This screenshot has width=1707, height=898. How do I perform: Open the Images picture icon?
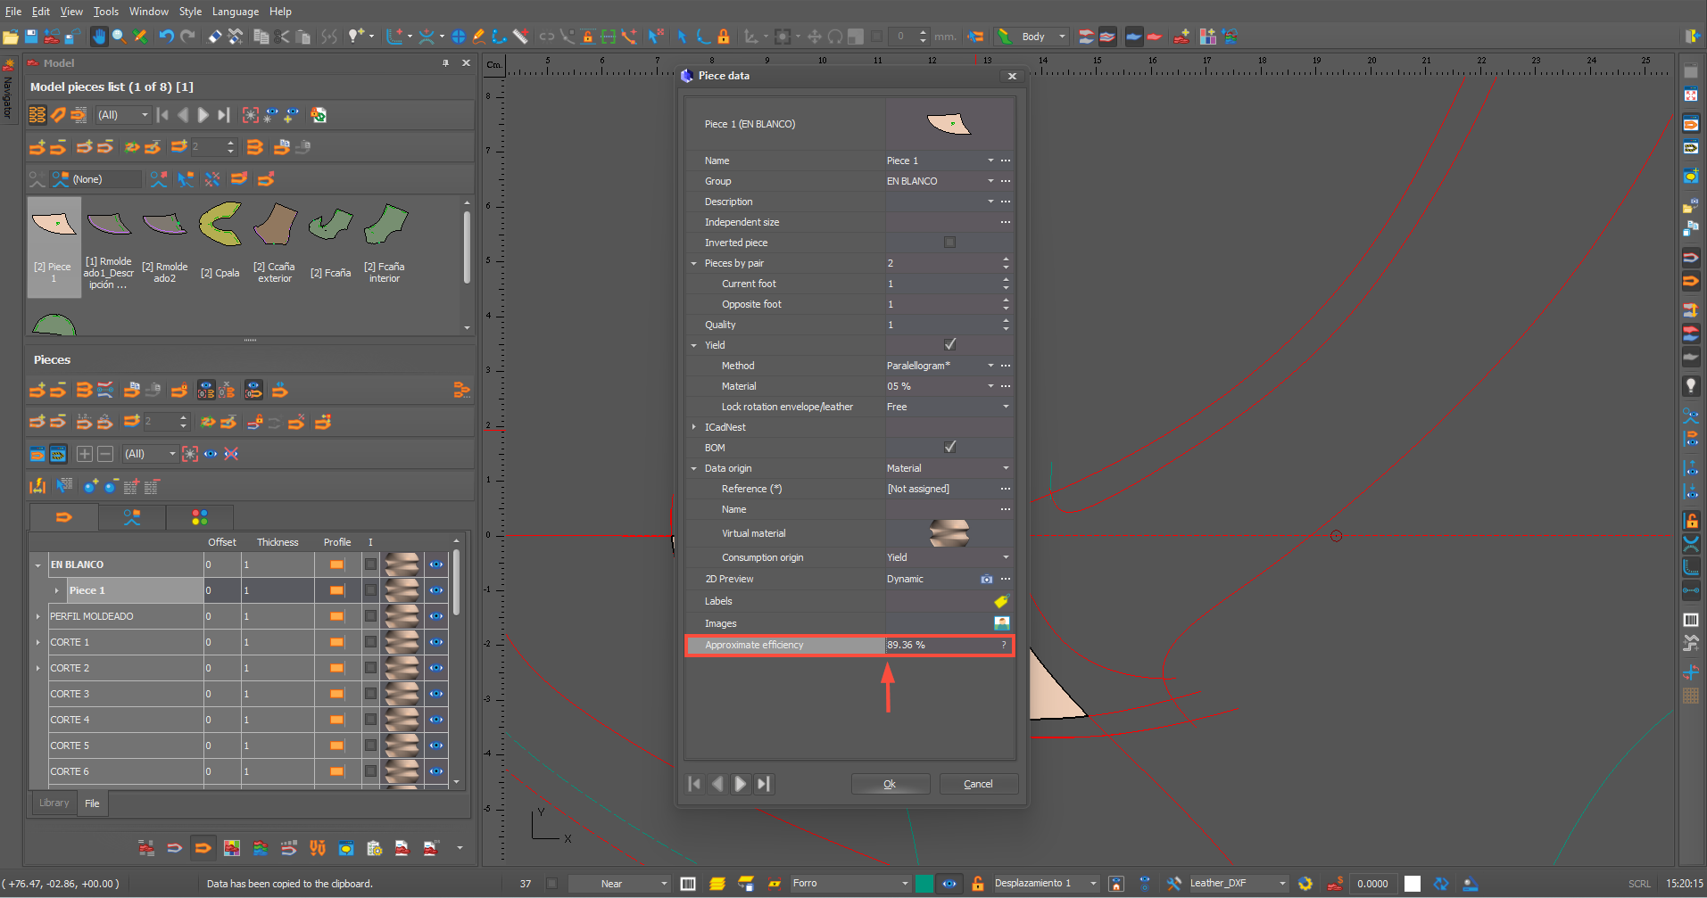tap(1001, 623)
